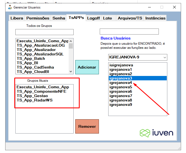Select user igrejanova2
This screenshot has width=186, height=153.
138,74
